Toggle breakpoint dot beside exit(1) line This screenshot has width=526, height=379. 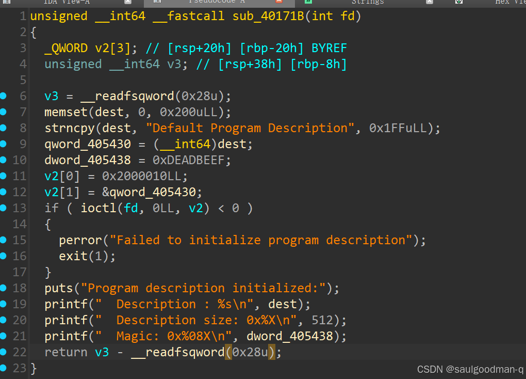click(3, 256)
